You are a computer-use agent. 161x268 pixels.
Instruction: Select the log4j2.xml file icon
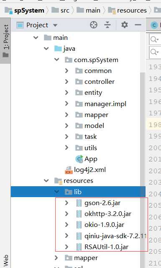point(69,170)
